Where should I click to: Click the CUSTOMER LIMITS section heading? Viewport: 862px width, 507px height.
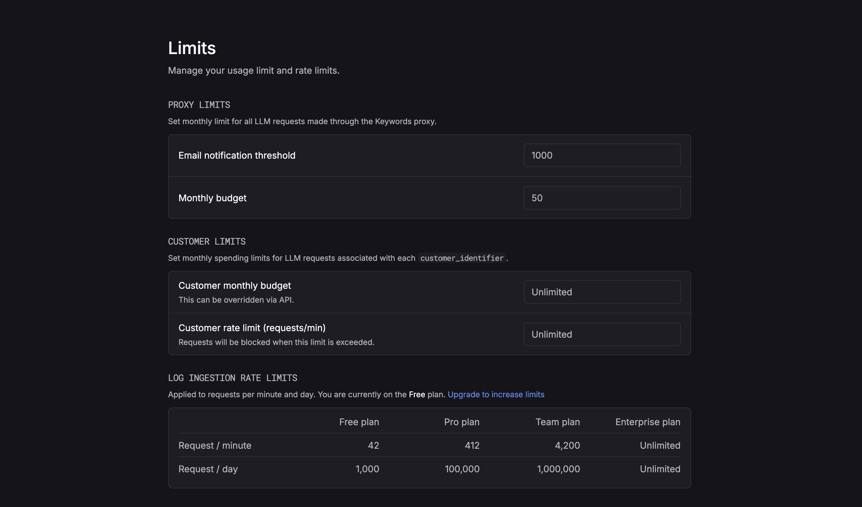tap(207, 242)
